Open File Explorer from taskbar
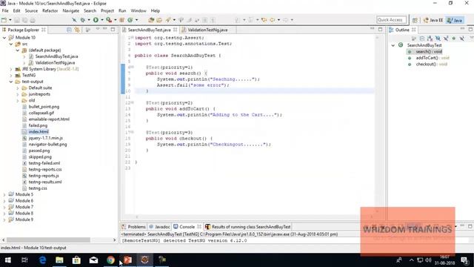Viewport: 474px width, 267px height. click(x=59, y=260)
